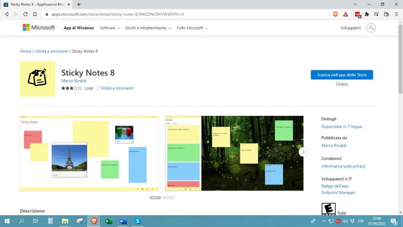The height and width of the screenshot is (227, 403).
Task: Open the Tutto Microsoft dropdown
Action: (x=192, y=28)
